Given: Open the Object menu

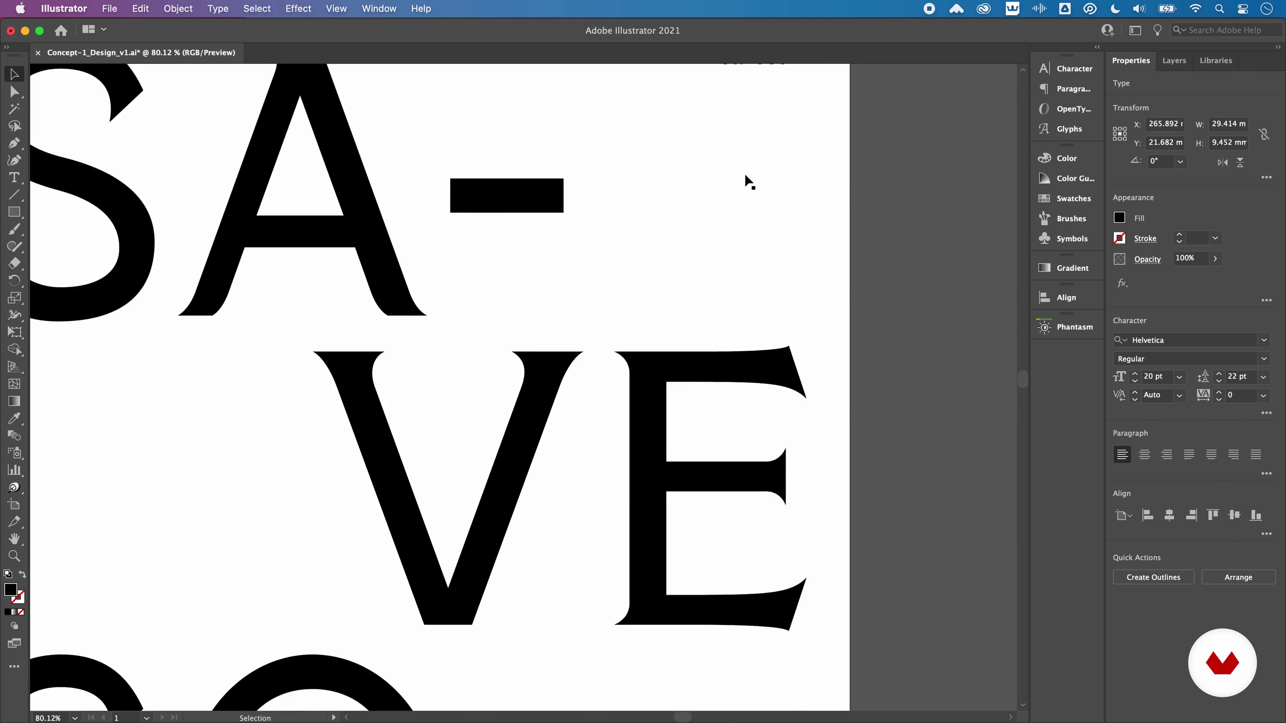Looking at the screenshot, I should click(178, 8).
